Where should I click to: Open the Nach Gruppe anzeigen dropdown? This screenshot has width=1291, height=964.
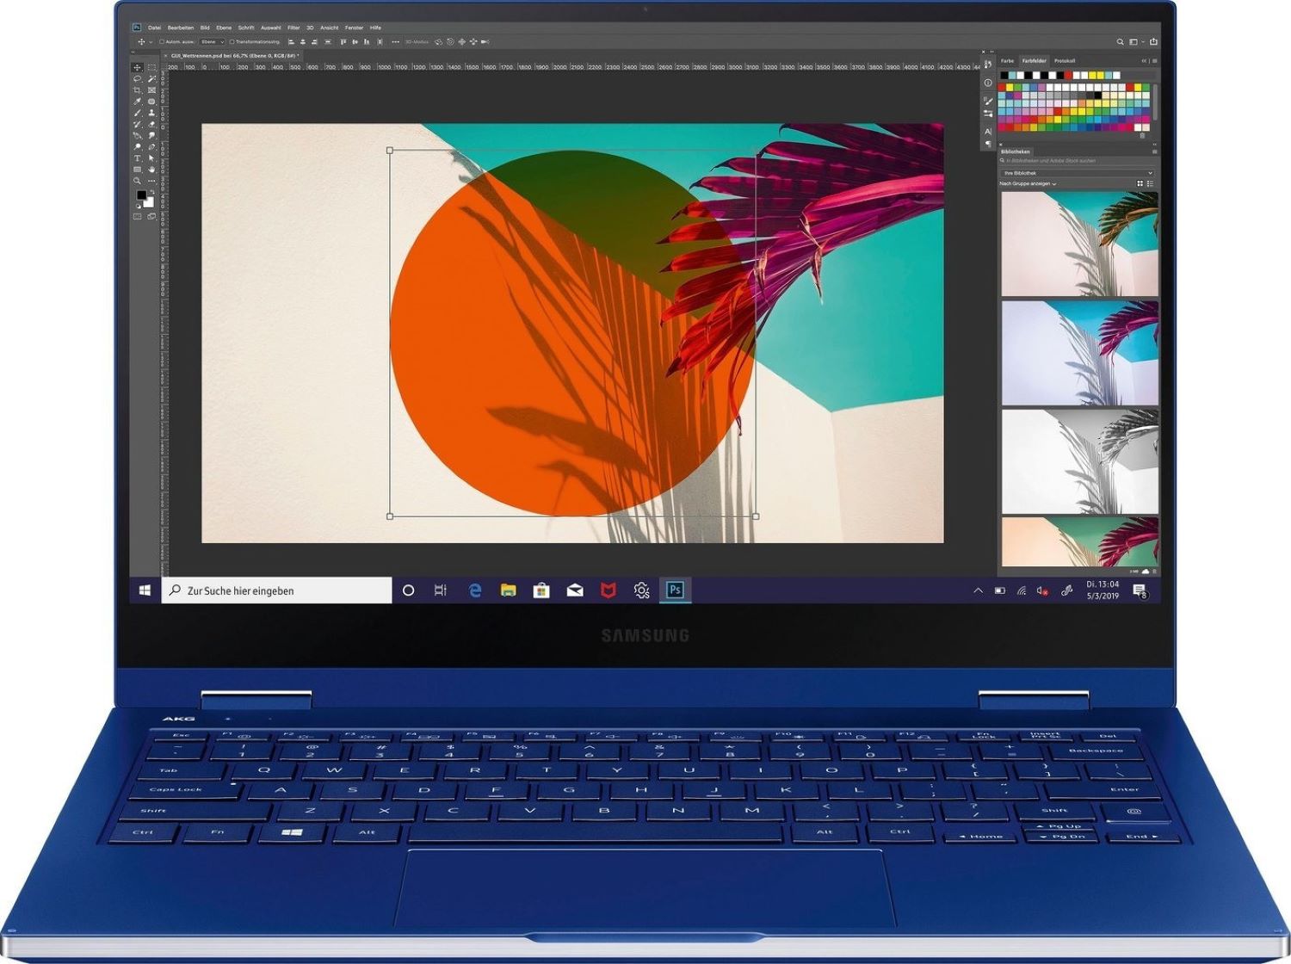coord(1028,184)
